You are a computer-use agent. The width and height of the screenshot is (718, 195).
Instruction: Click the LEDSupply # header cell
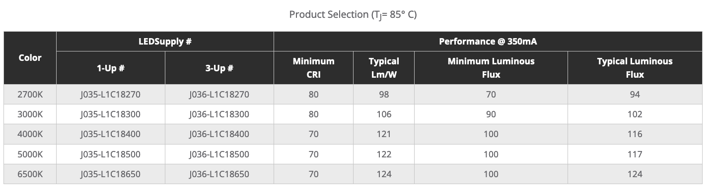click(x=165, y=42)
